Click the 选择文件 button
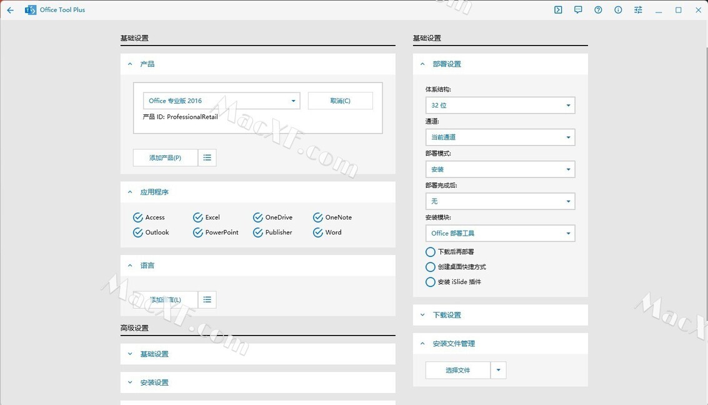The height and width of the screenshot is (405, 708). point(458,370)
